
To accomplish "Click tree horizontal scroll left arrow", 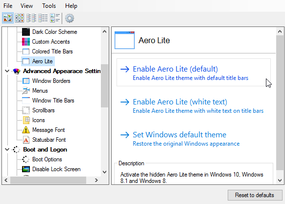I will 6,180.
